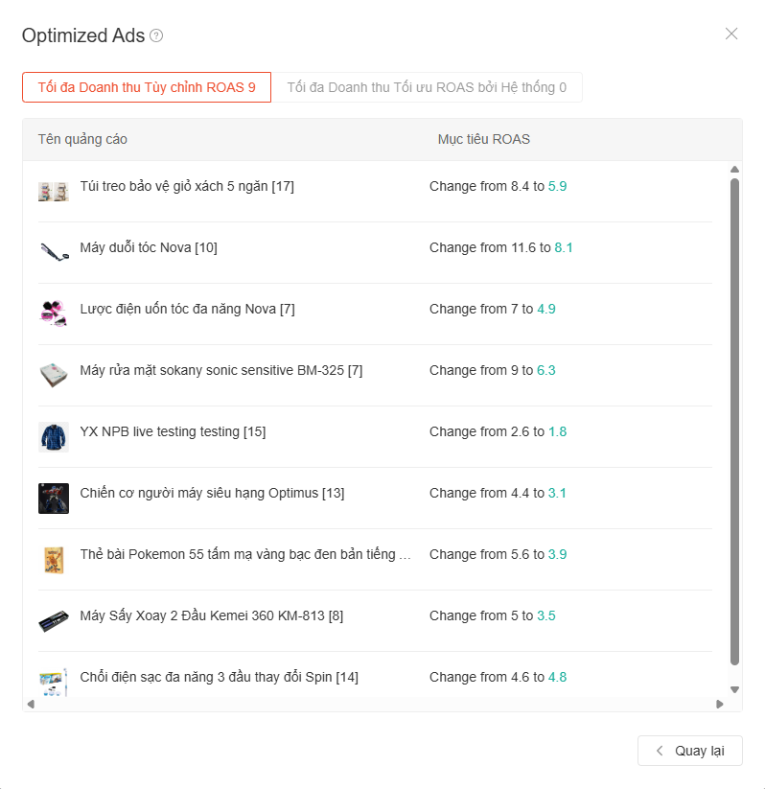Image resolution: width=765 pixels, height=789 pixels.
Task: Click the Chổi điện Spin product thumbnail
Action: click(54, 683)
